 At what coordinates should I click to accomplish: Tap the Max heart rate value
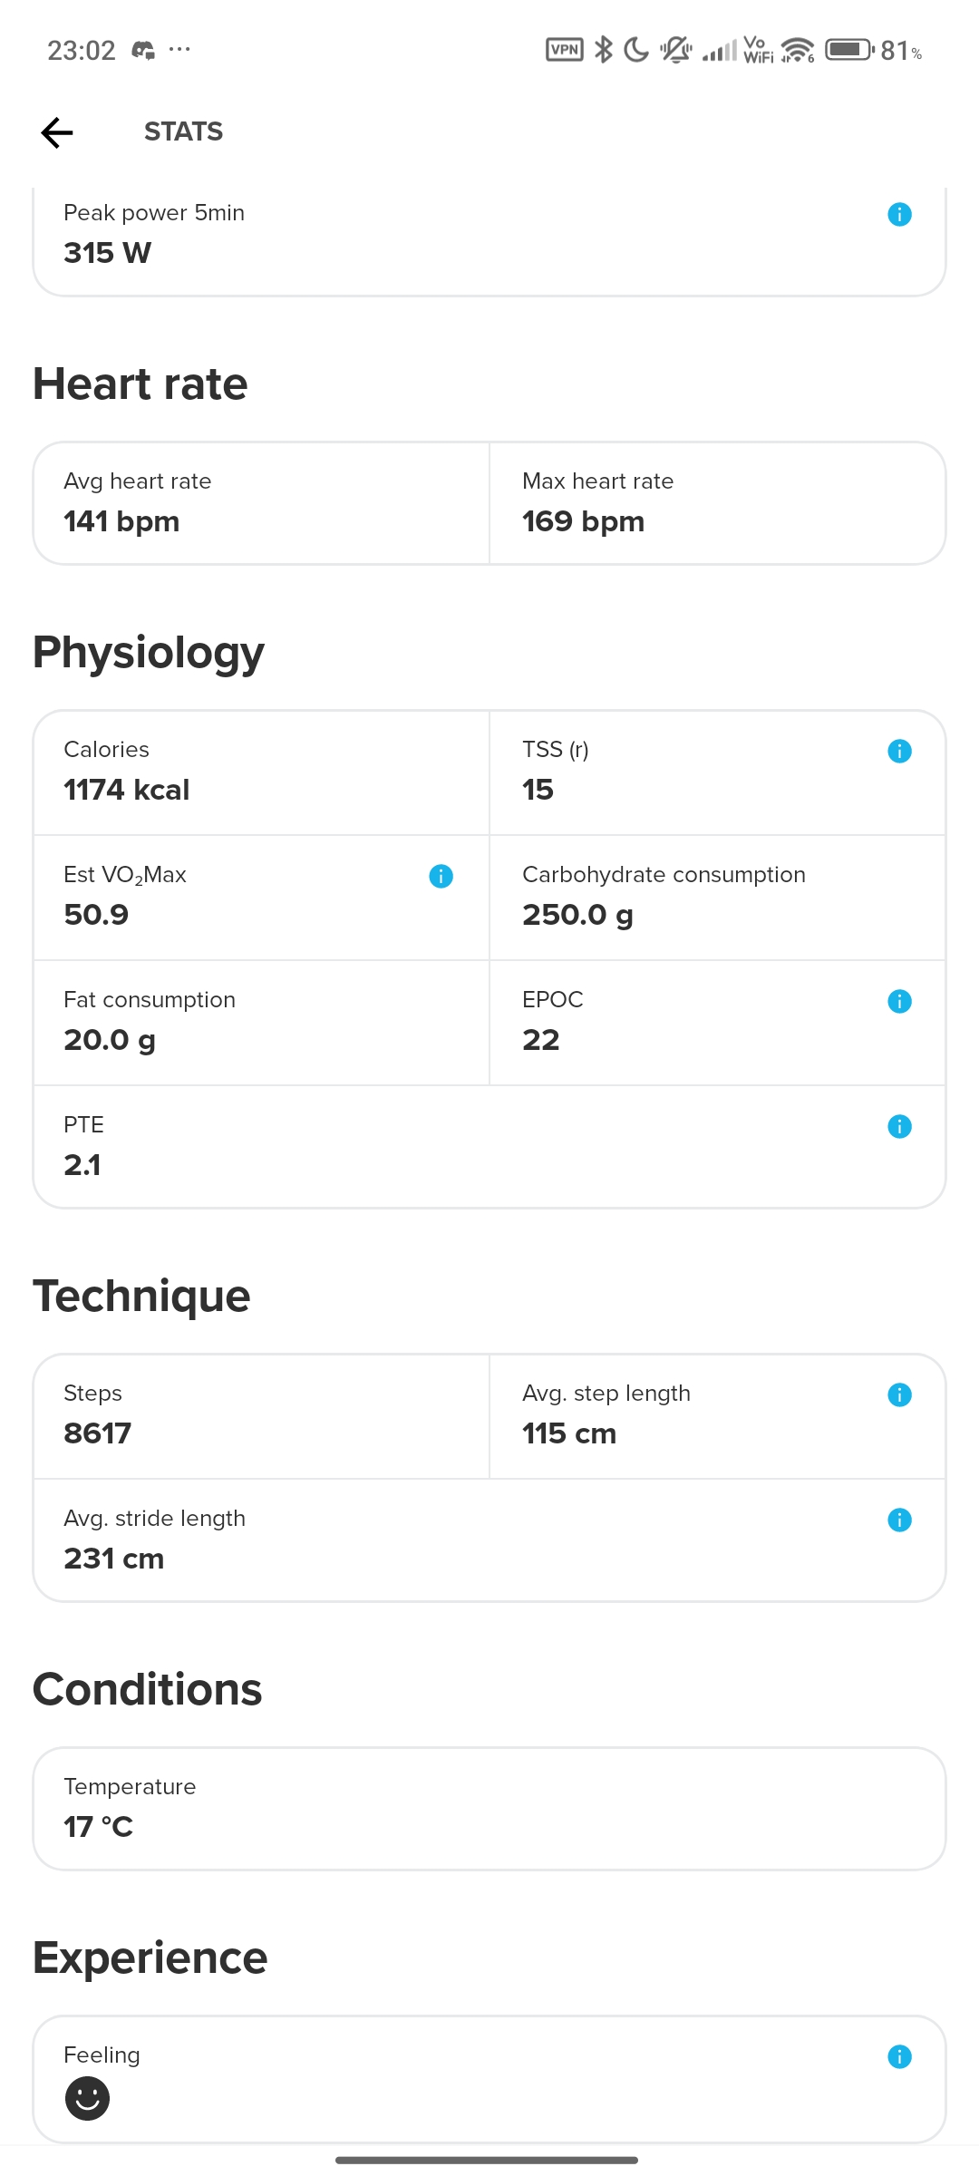click(x=583, y=522)
